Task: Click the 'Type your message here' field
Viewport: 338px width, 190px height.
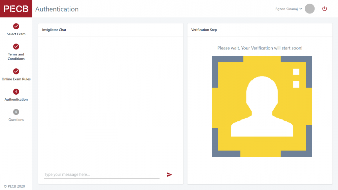Action: 102,174
